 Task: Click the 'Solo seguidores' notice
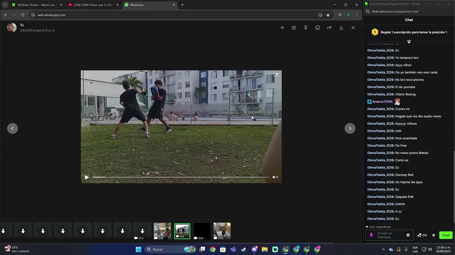click(378, 227)
